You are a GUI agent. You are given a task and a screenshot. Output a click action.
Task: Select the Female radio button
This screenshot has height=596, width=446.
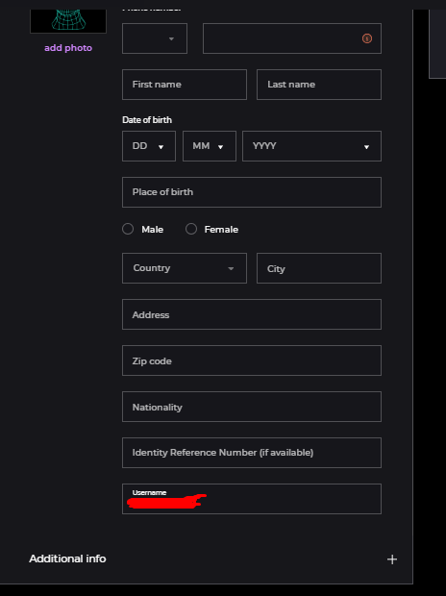coord(191,229)
